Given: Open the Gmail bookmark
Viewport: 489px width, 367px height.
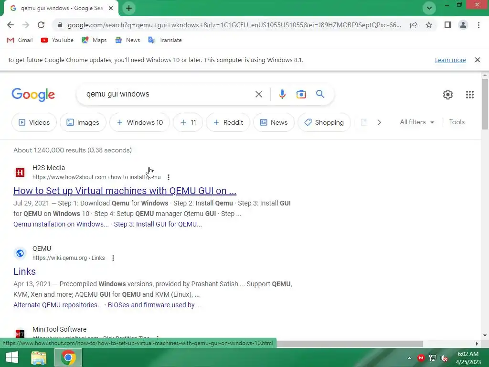Looking at the screenshot, I should (x=20, y=40).
